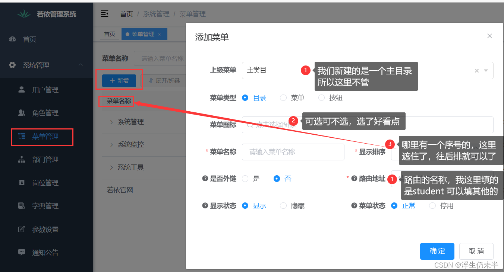Open 用户管理 in the sidebar
504x272 pixels.
pos(46,90)
